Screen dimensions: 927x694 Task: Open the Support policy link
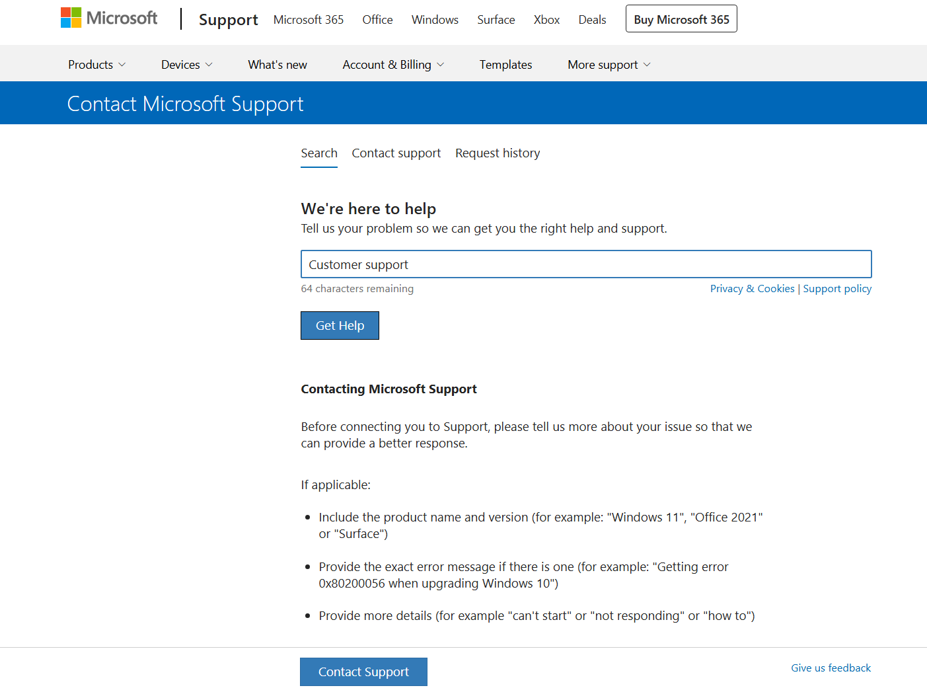click(837, 289)
